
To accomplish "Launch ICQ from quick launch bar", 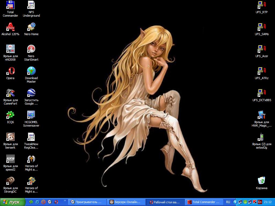I will click(31, 202).
